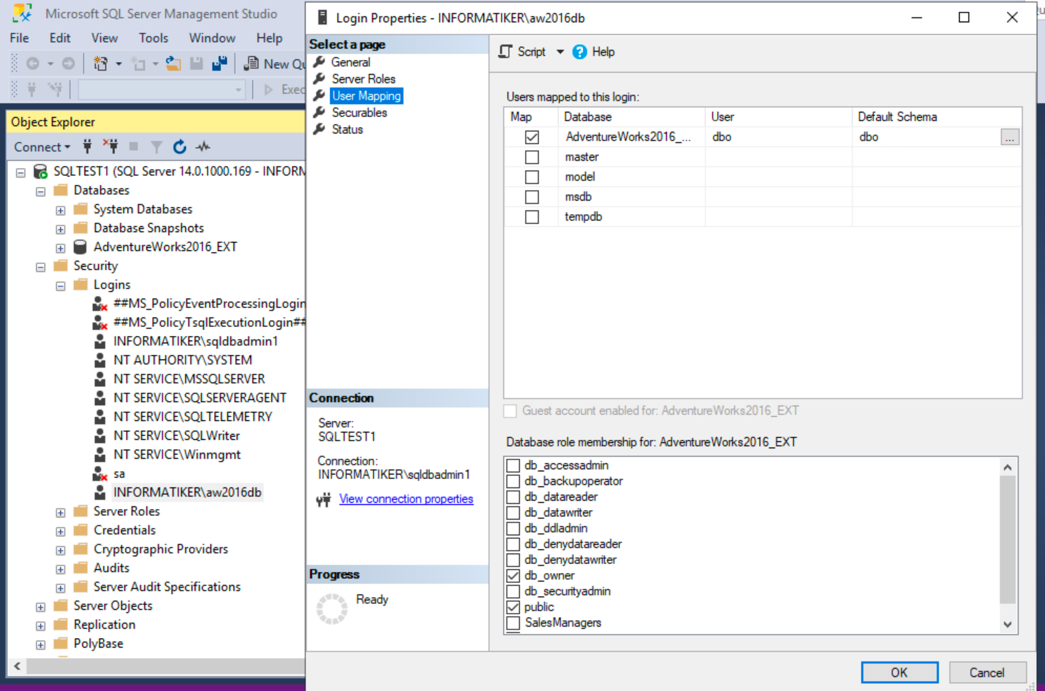Screen dimensions: 1045x691
Task: Click the Stop square icon in Object Explorer
Action: [x=133, y=146]
